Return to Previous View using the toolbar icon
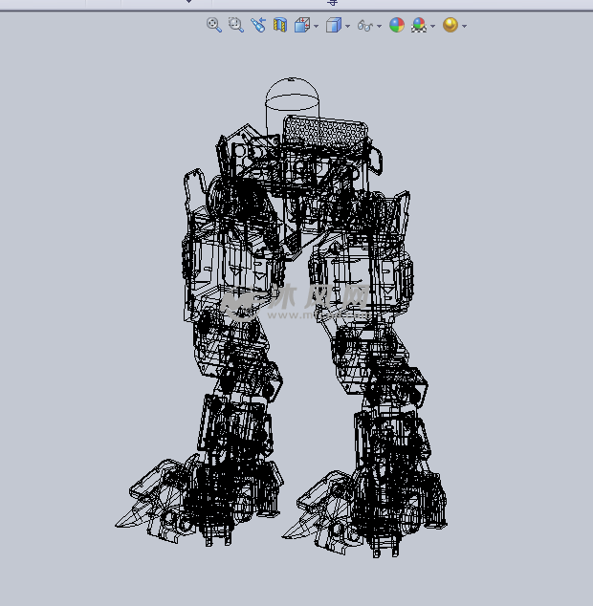The image size is (593, 606). pyautogui.click(x=258, y=25)
